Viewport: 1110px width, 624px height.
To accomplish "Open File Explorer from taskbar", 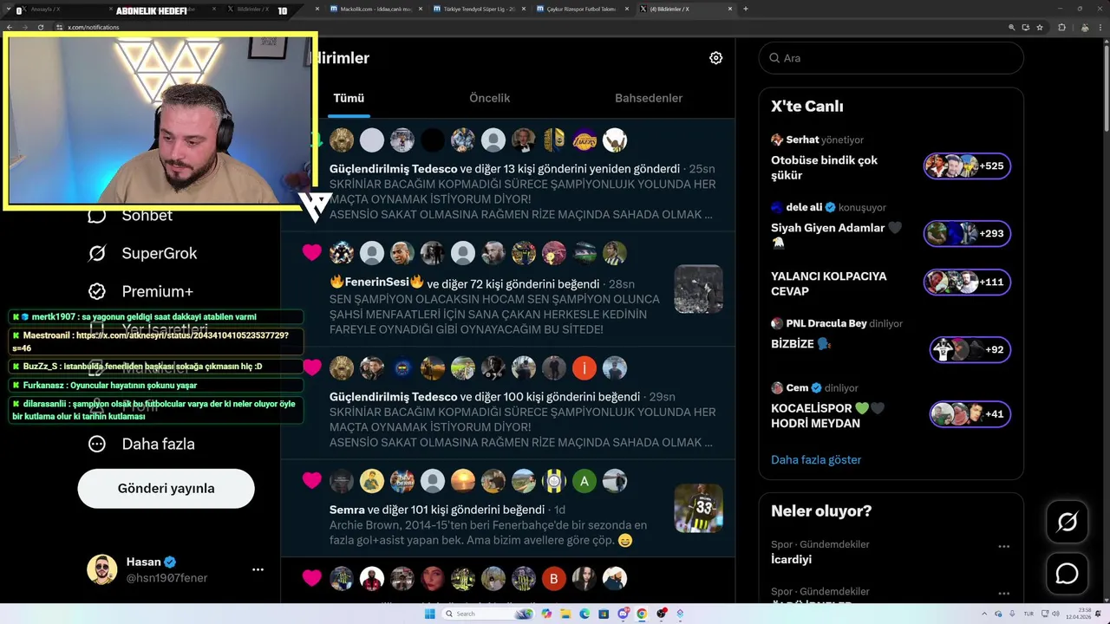I will [565, 614].
